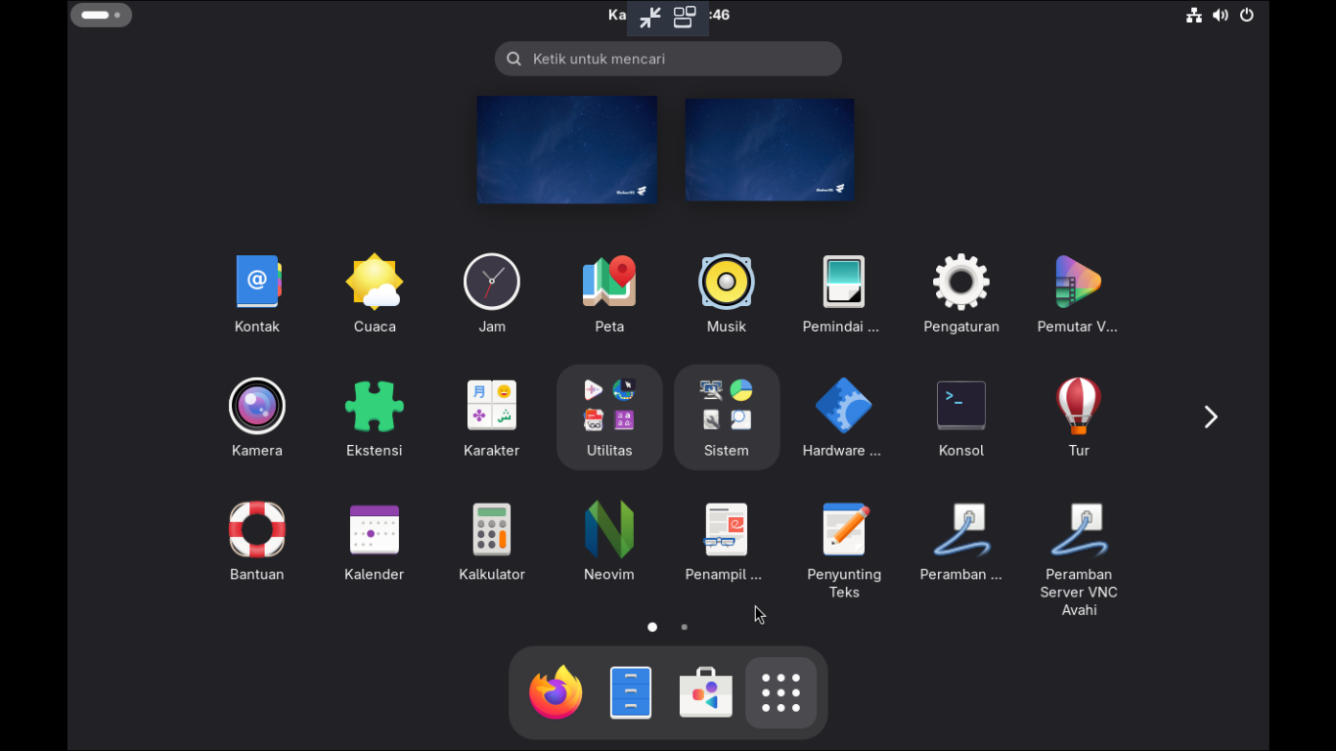The image size is (1336, 751).
Task: Open Pengaturan settings
Action: (961, 293)
